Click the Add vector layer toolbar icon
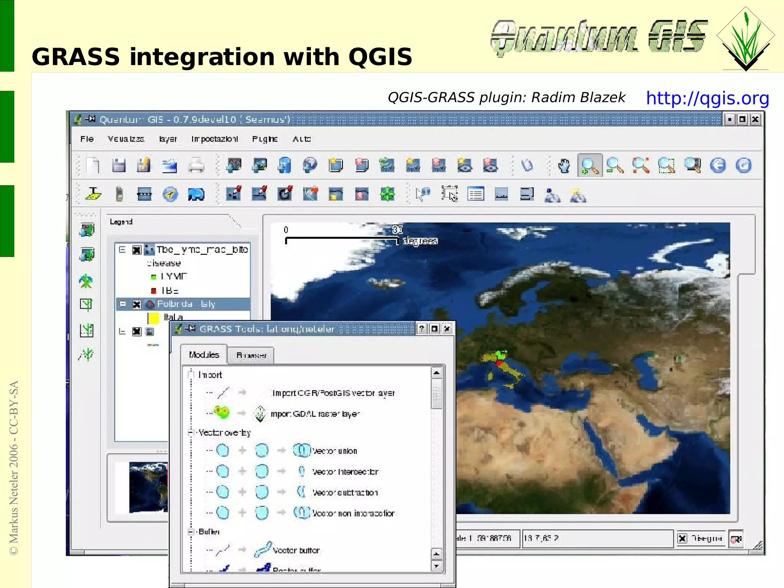This screenshot has height=588, width=784. click(234, 166)
